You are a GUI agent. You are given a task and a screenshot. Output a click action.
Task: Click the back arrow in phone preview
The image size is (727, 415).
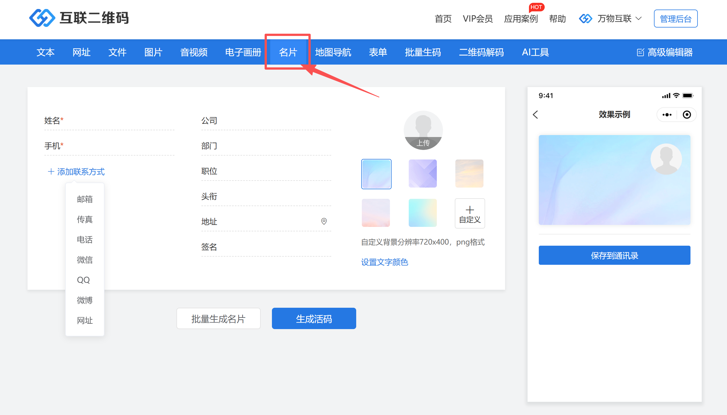(x=535, y=115)
